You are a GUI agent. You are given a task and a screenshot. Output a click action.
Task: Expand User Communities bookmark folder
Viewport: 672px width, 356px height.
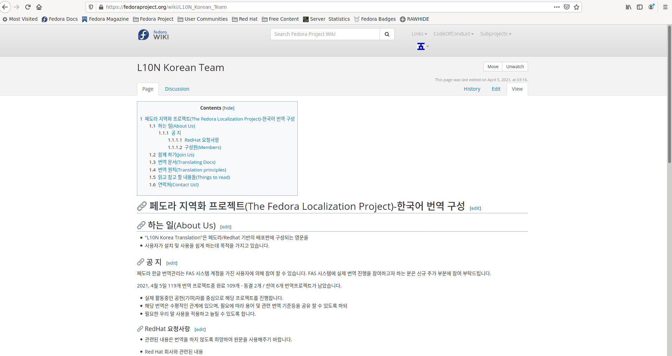coord(203,19)
